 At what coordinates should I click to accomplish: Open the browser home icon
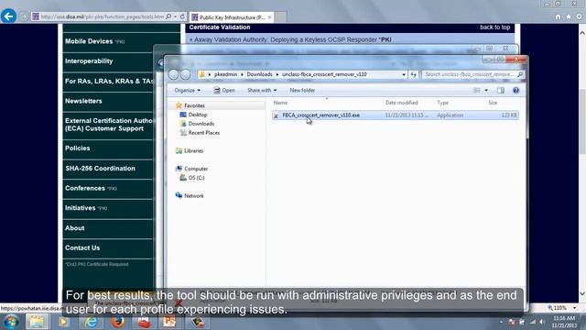558,16
